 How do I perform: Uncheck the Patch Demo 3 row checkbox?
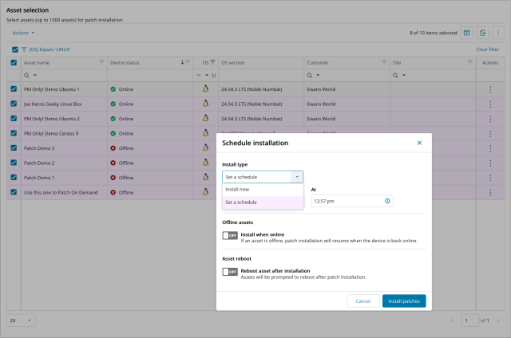pyautogui.click(x=14, y=148)
